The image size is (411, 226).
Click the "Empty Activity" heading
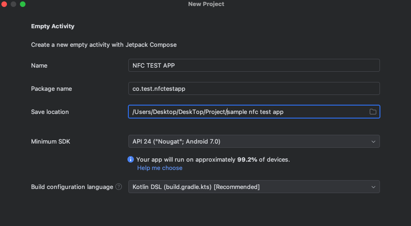52,26
